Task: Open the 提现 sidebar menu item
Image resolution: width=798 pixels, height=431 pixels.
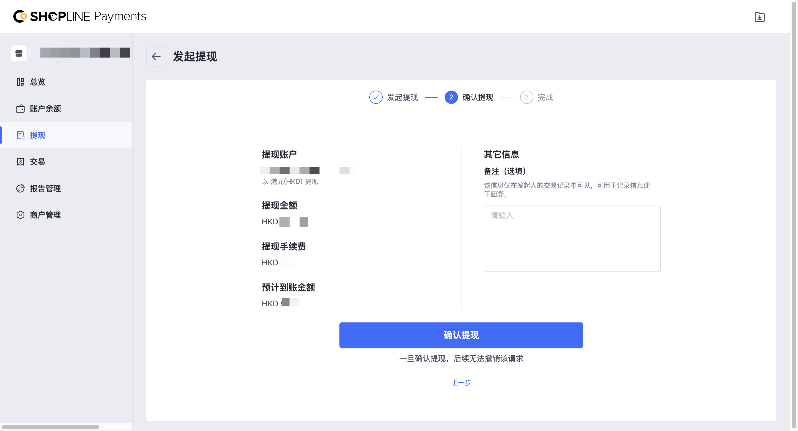Action: click(x=37, y=135)
